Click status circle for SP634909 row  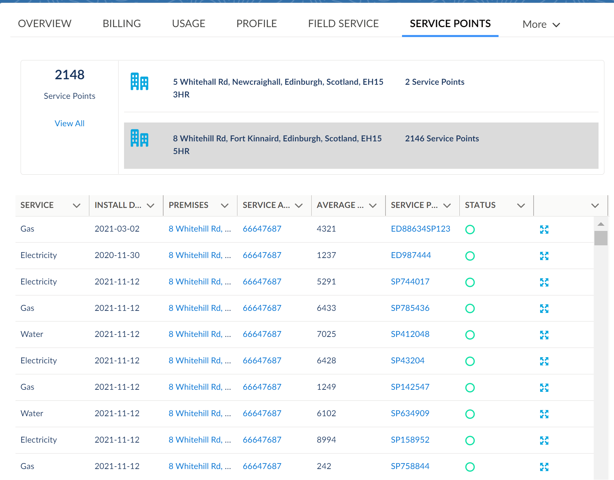[470, 414]
